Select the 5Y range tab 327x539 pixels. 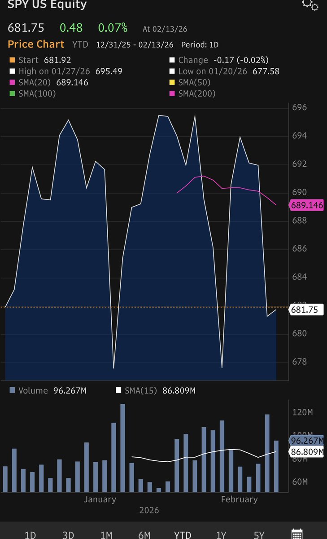tap(259, 535)
